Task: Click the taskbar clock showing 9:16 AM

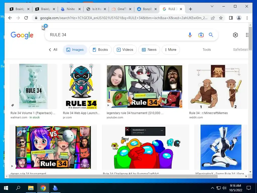Action: point(235,188)
